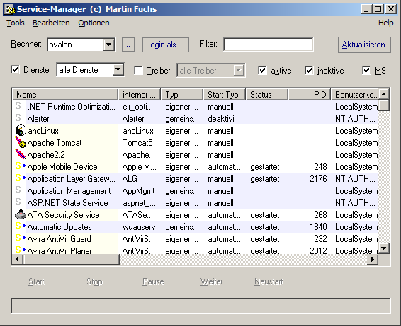Click the S icon of Avira AntiVir Guard

[x=18, y=238]
